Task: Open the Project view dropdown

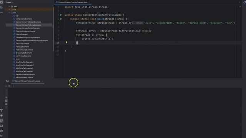Action: tap(9, 2)
